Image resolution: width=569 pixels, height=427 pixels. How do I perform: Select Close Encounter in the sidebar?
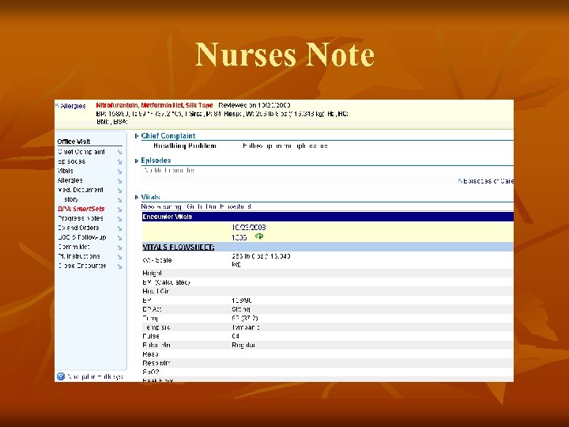pos(82,266)
